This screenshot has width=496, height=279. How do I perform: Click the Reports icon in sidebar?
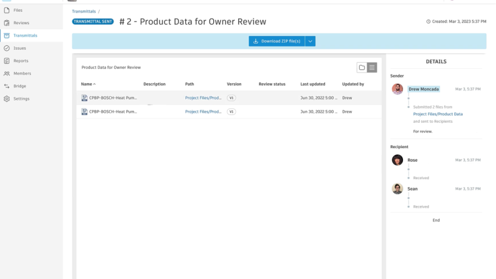pyautogui.click(x=6, y=61)
